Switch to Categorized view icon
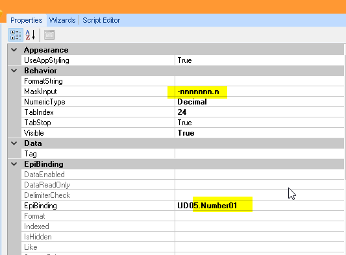346x255 pixels. [16, 35]
